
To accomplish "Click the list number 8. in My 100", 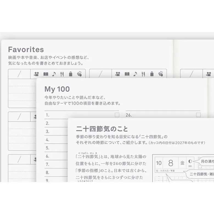I will pos(47,173).
